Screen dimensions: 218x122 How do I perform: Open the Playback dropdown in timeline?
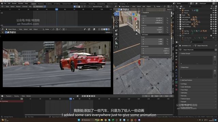9,96
